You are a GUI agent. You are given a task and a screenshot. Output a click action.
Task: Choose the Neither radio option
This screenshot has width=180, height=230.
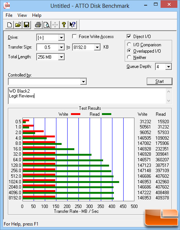(x=129, y=57)
